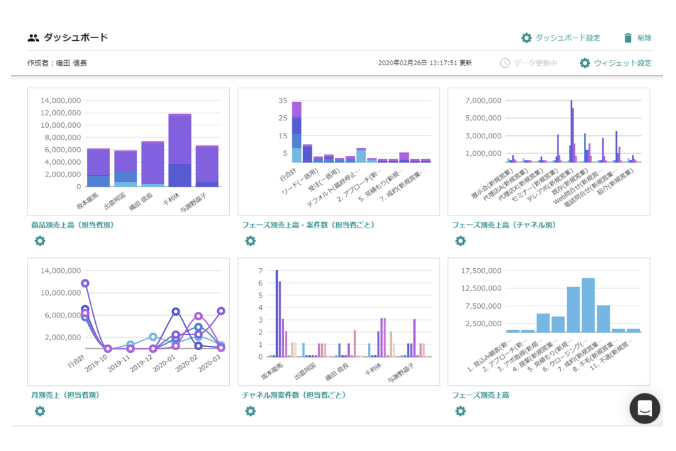The image size is (676, 451).
Task: Click the ダッシュボード設定 label
Action: (568, 38)
